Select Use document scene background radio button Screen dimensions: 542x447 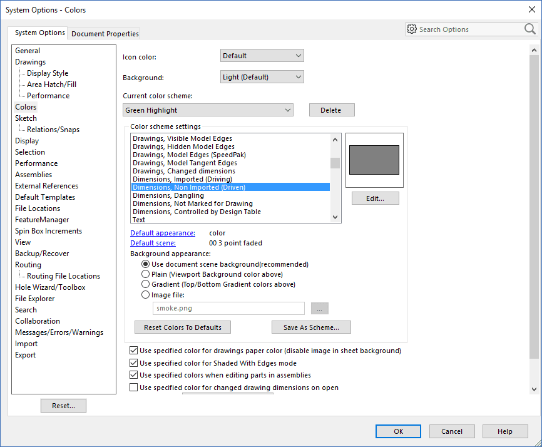click(x=146, y=264)
